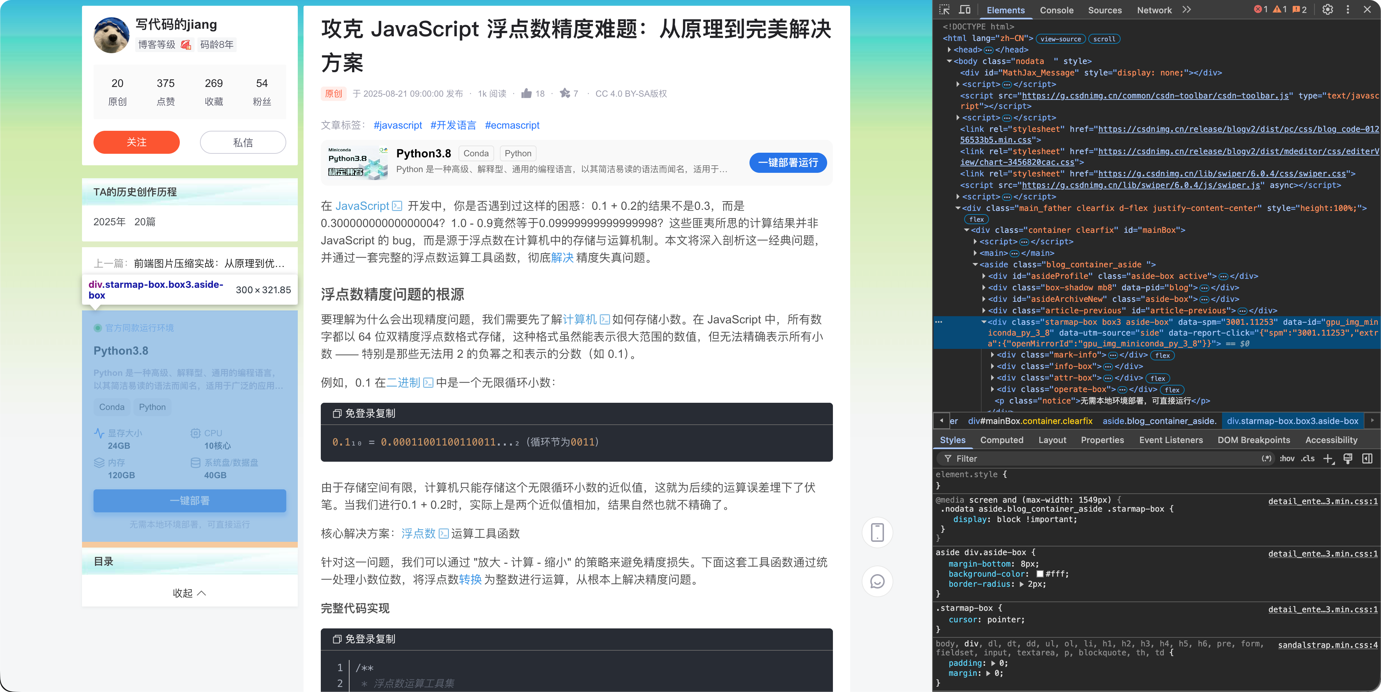Switch to the Network tab

(x=1154, y=10)
